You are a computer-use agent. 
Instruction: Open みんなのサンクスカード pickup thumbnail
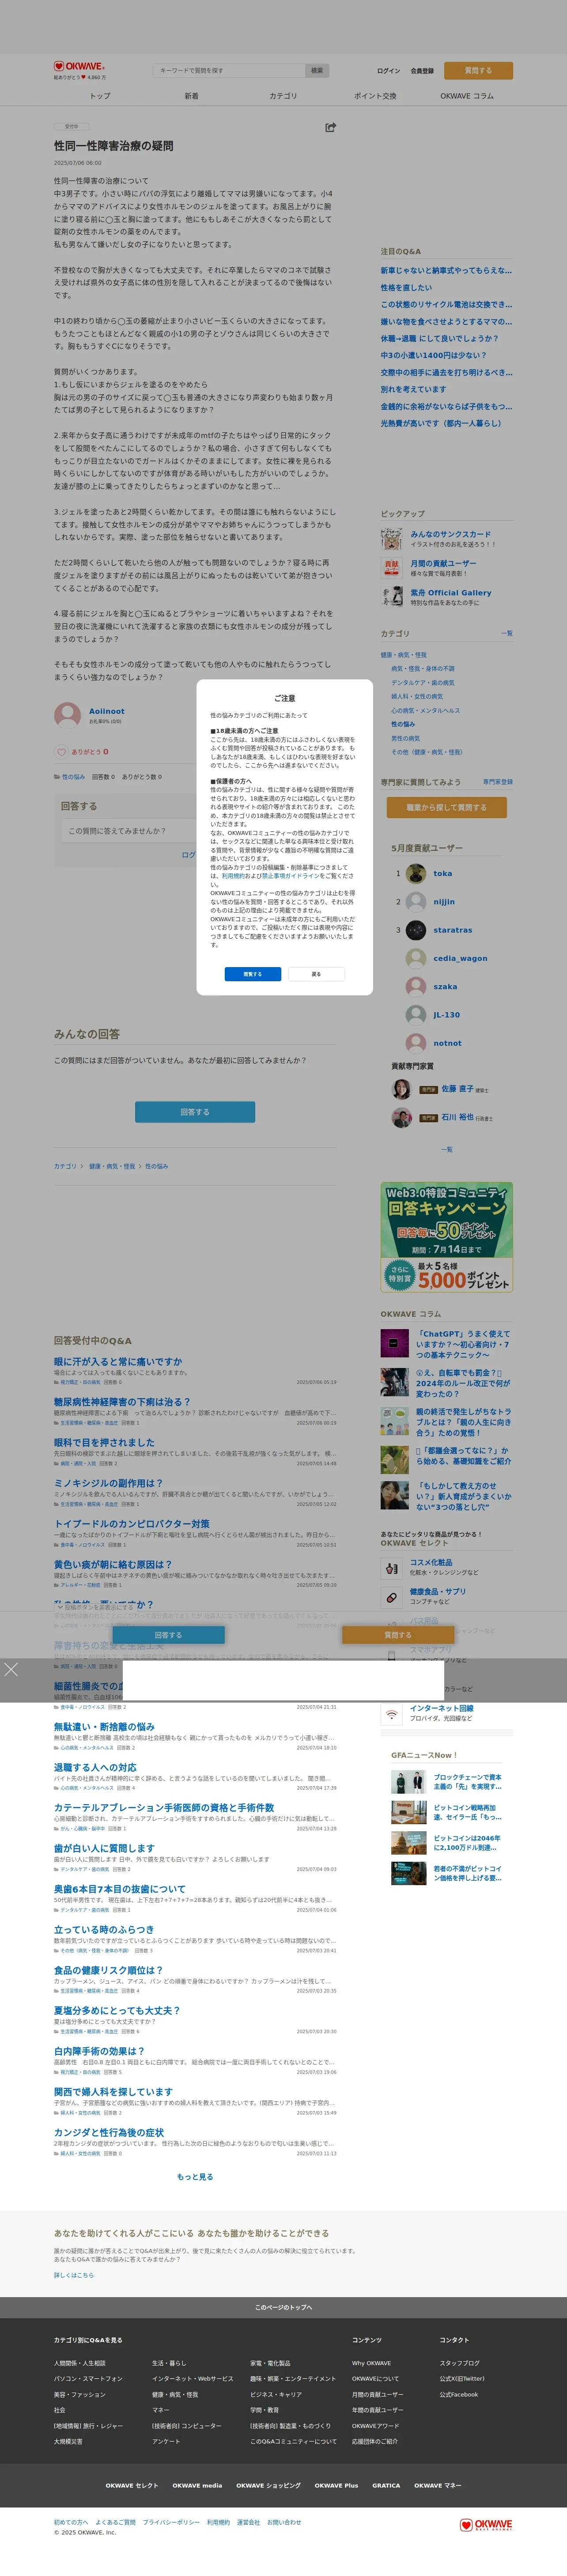(391, 539)
